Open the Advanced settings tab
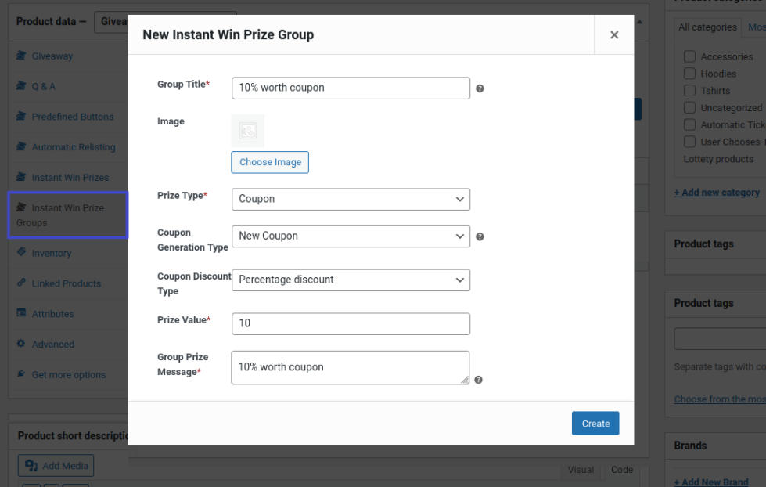766x487 pixels. pyautogui.click(x=52, y=345)
